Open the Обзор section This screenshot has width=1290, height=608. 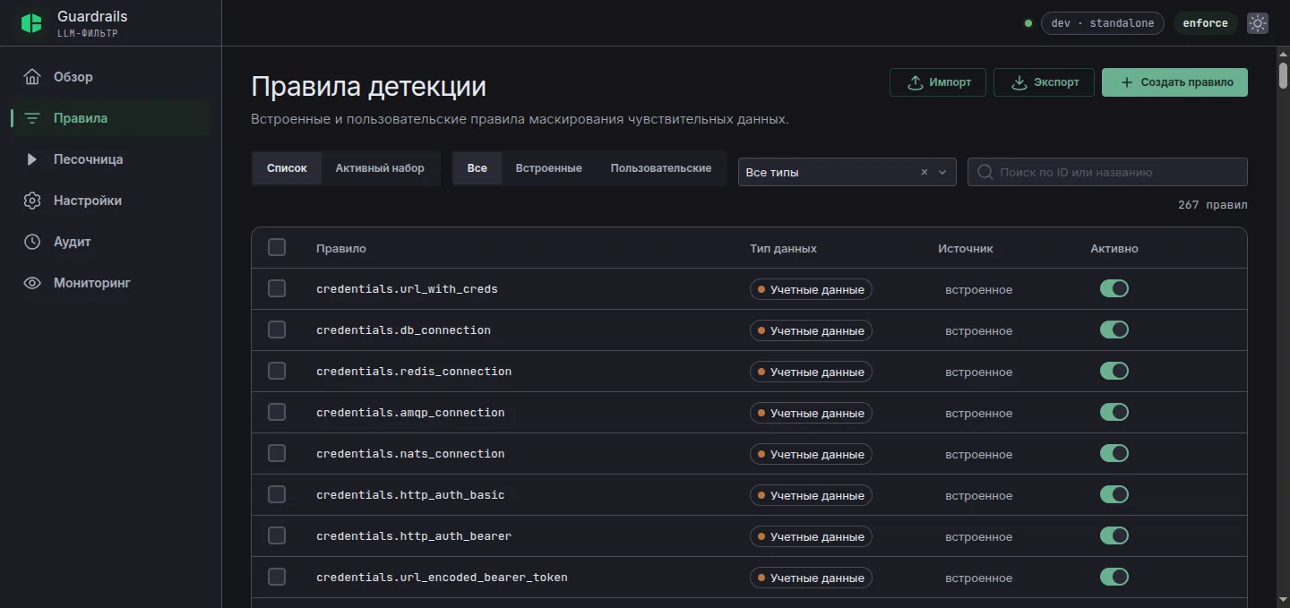(111, 77)
